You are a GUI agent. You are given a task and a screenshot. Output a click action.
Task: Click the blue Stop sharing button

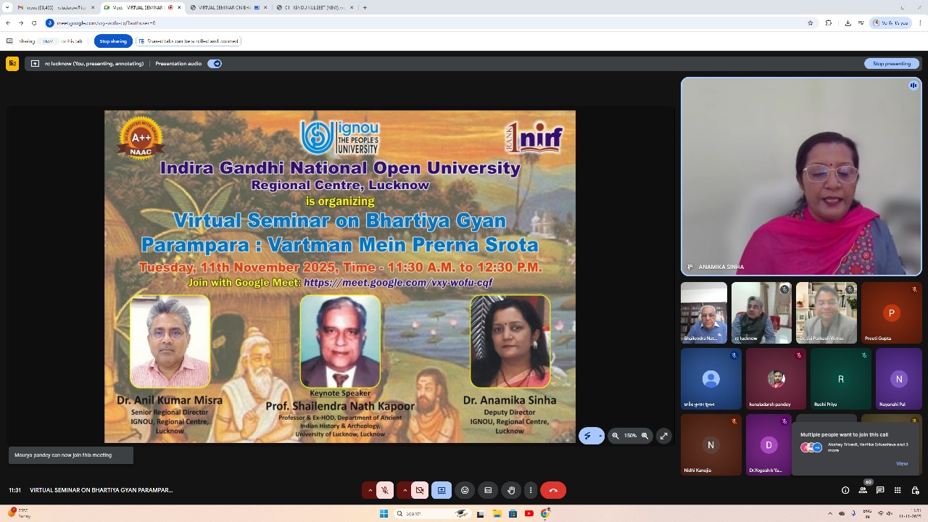point(113,41)
